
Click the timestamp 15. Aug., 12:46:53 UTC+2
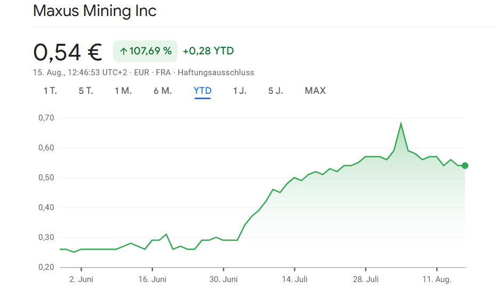[80, 73]
